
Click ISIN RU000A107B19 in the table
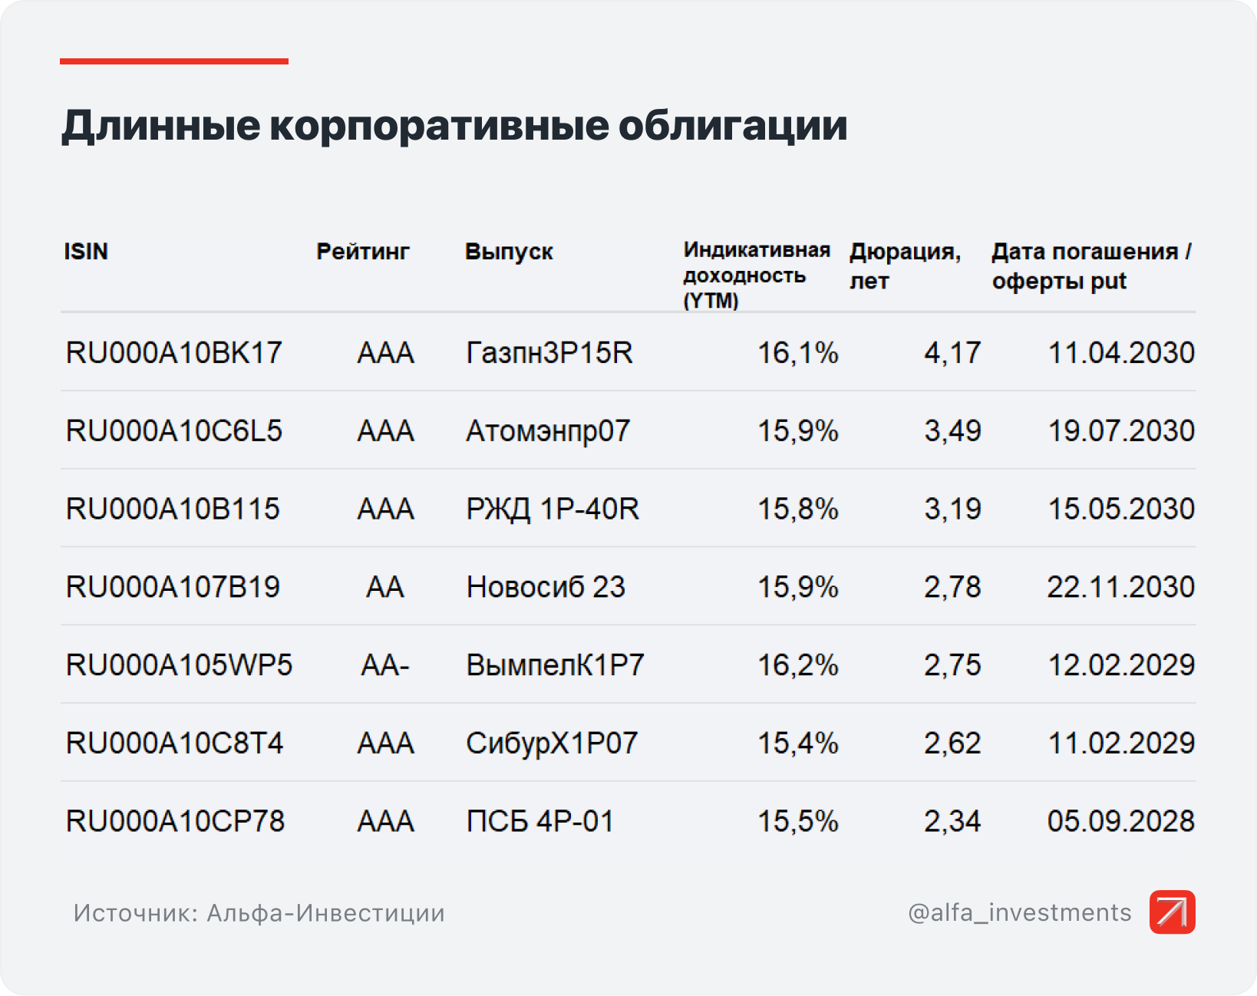tap(173, 588)
